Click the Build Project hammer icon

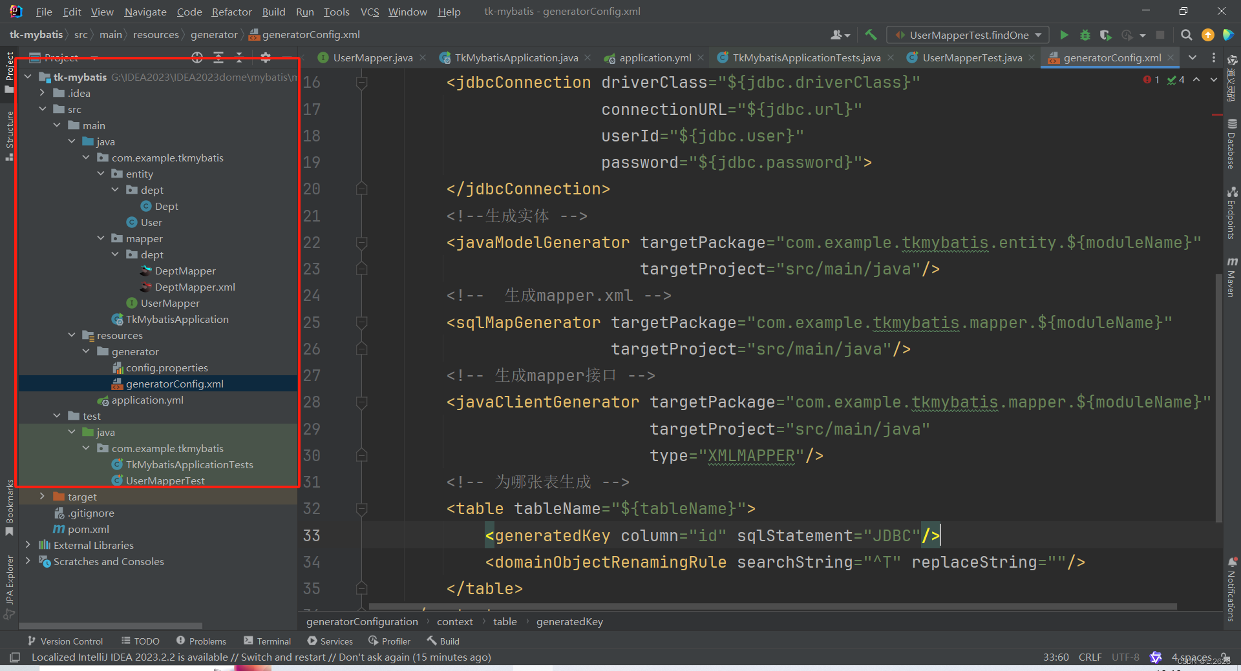tap(871, 35)
